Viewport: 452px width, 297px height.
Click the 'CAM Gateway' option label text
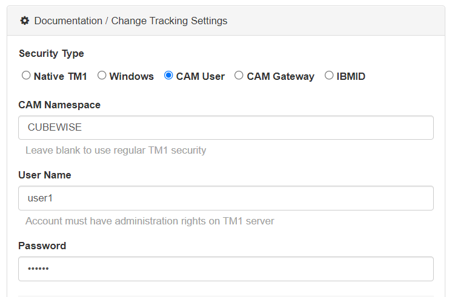pos(281,76)
